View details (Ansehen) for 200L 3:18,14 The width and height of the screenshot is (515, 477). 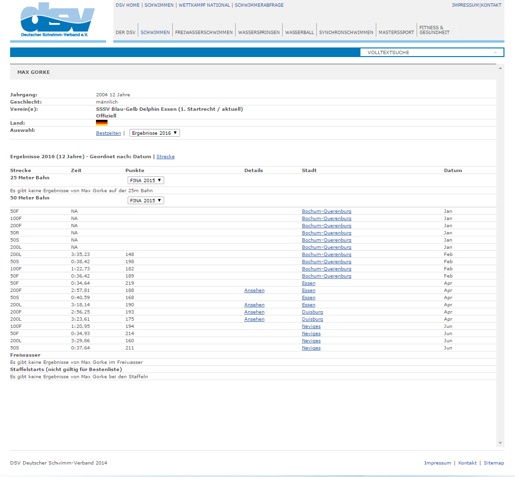click(x=254, y=305)
